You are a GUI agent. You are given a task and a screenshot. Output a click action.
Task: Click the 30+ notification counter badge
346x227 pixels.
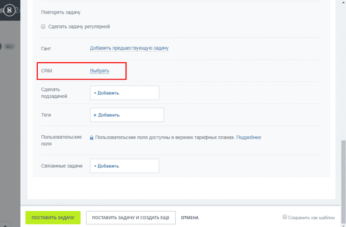(10, 46)
